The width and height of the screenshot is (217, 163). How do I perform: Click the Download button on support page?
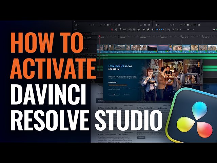[141, 137]
